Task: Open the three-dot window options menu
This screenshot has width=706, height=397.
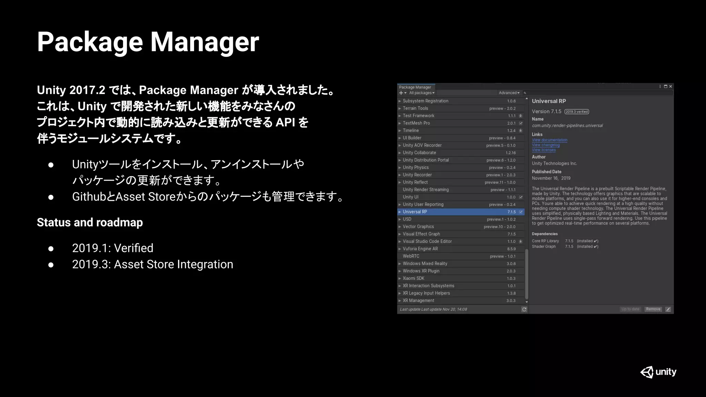Action: click(660, 86)
